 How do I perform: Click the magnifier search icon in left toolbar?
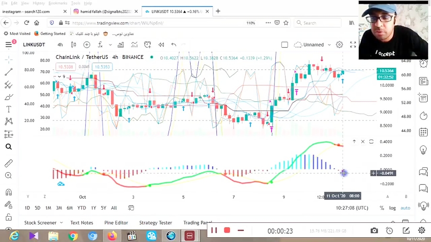[x=9, y=147]
